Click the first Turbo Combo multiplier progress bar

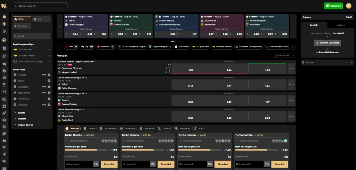(x=86, y=150)
